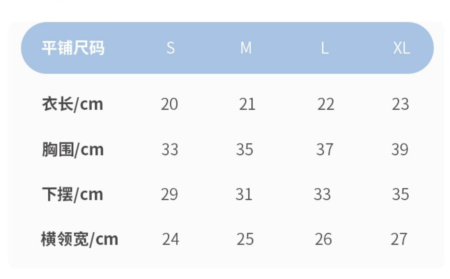
Task: Click the 横领宽 value 24 for size S
Action: tap(170, 239)
